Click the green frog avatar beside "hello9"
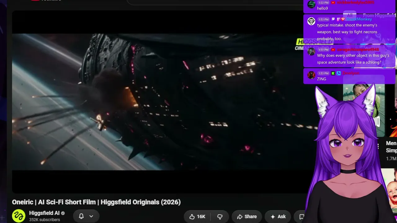 coord(311,4)
